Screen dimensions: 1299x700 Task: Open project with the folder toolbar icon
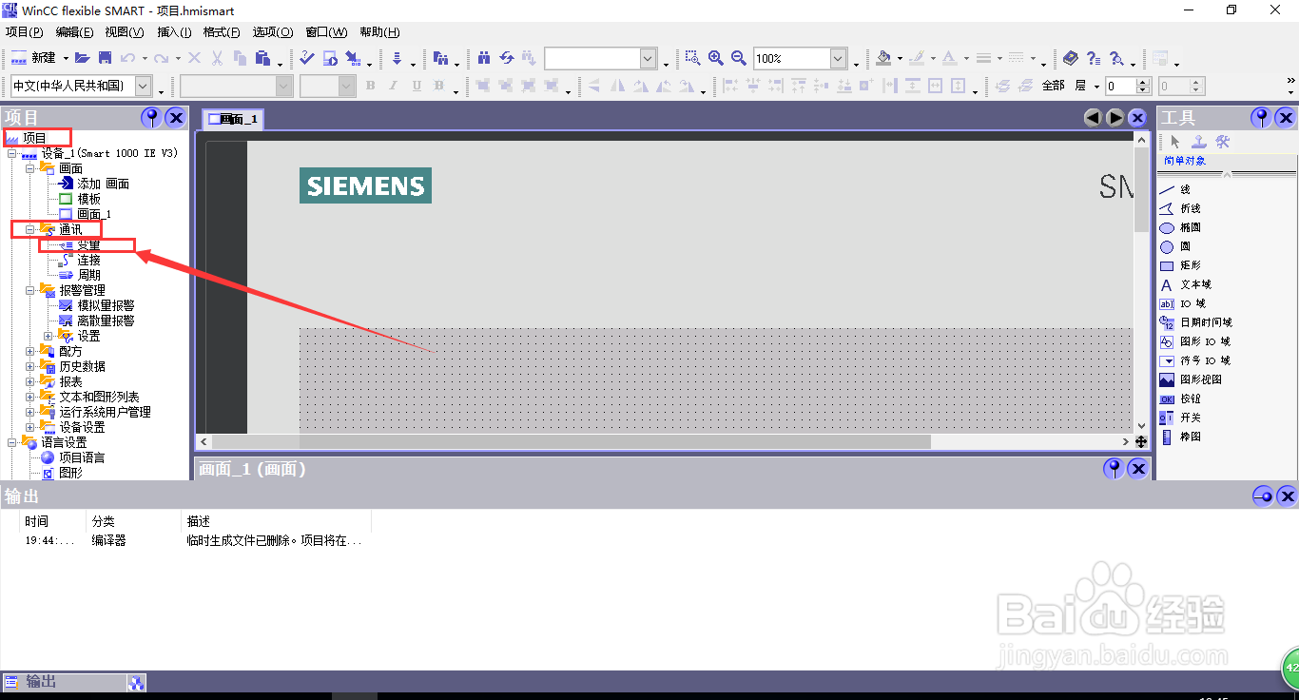coord(83,58)
